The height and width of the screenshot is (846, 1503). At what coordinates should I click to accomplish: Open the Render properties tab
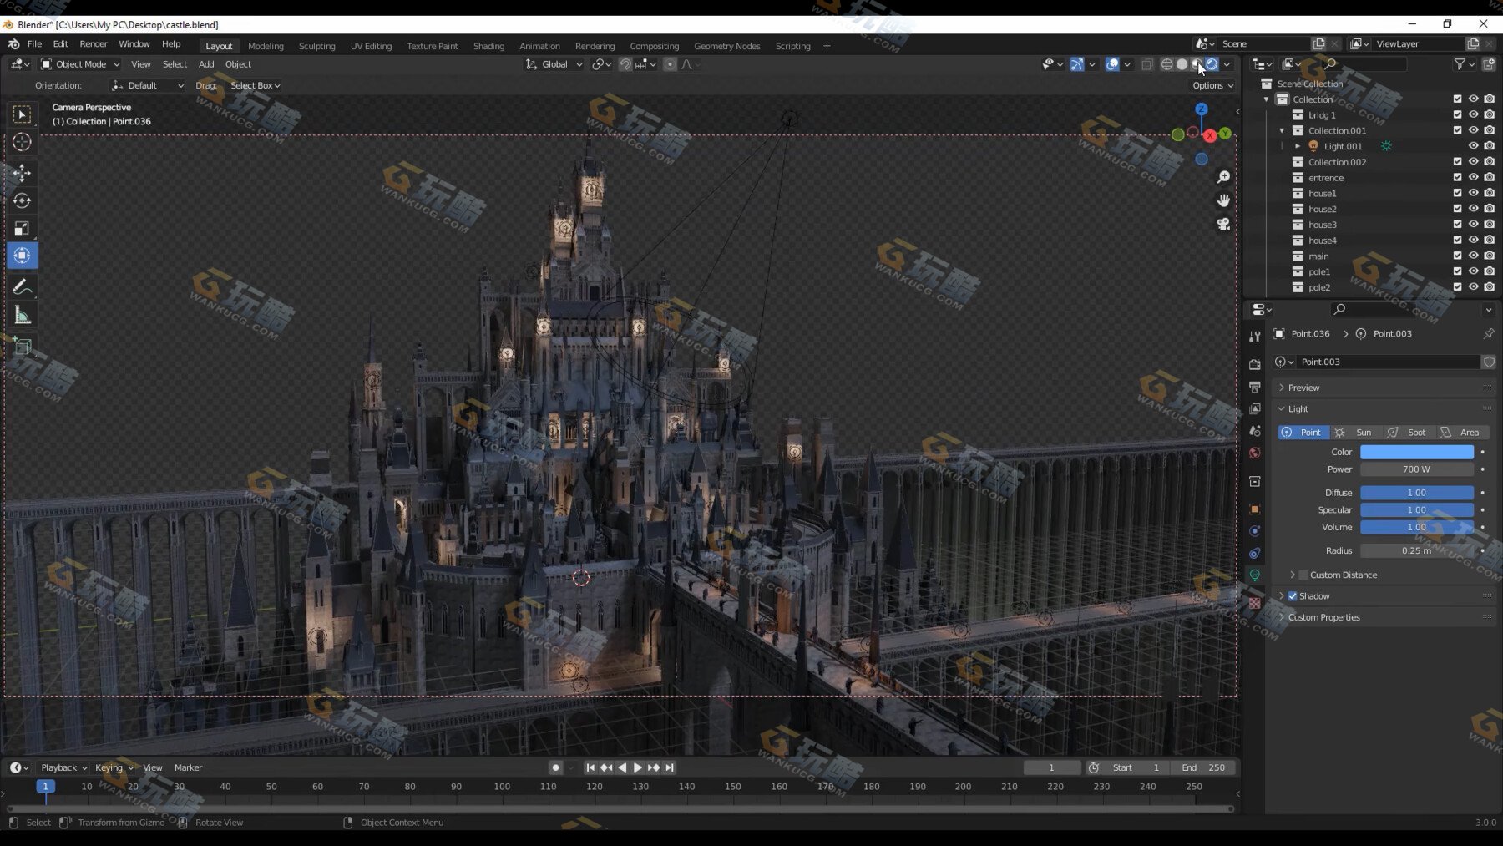tap(1254, 365)
